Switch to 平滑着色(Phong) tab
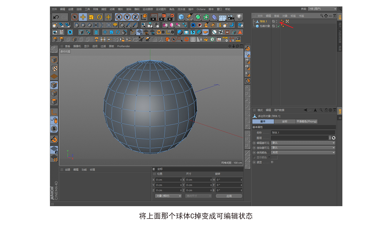This screenshot has height=227, width=392. click(x=307, y=121)
